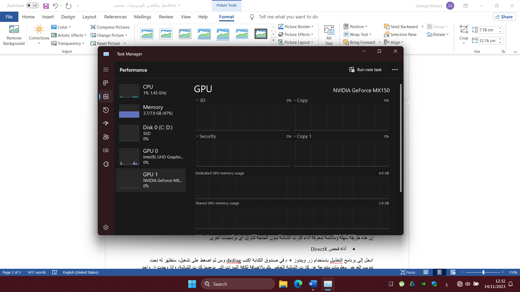Open Copy 1 graph engine dropdown
Screen dimensions: 520x292
tap(295, 136)
